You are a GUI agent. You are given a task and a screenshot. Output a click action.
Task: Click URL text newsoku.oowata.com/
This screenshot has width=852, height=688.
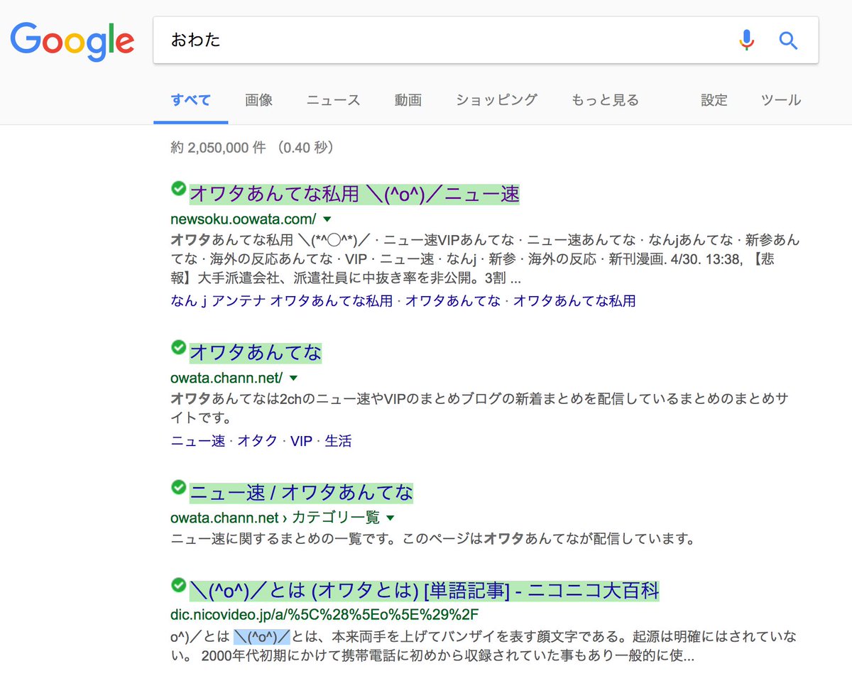[x=244, y=219]
